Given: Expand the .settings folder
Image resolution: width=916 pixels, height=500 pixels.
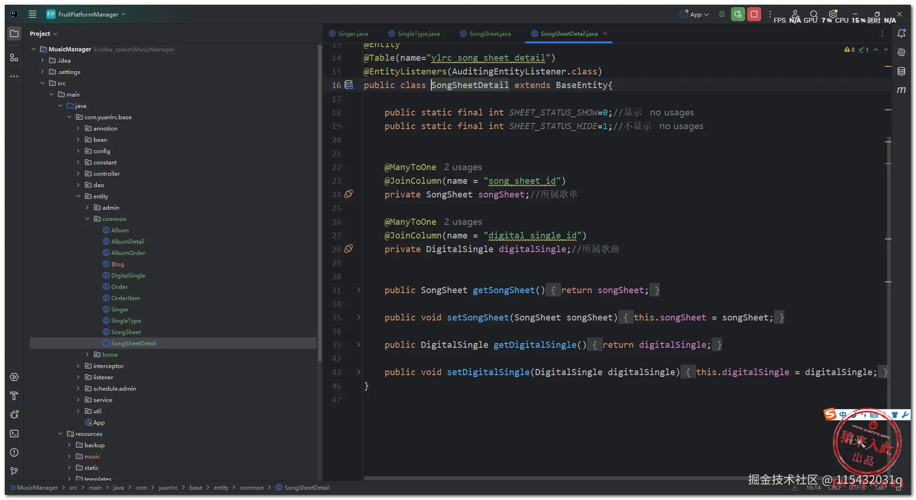Looking at the screenshot, I should 42,72.
